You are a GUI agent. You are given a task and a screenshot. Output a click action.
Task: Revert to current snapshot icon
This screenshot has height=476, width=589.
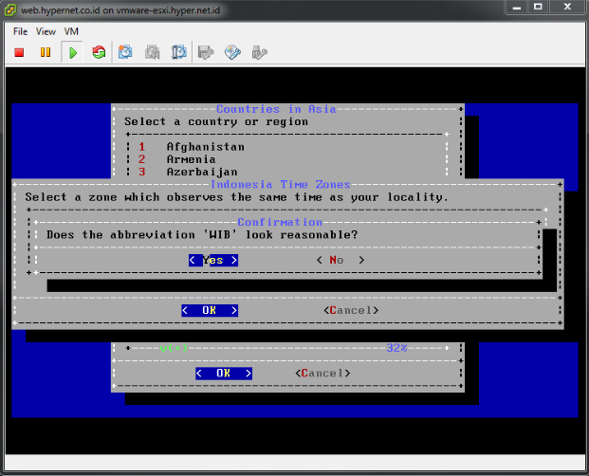(153, 52)
